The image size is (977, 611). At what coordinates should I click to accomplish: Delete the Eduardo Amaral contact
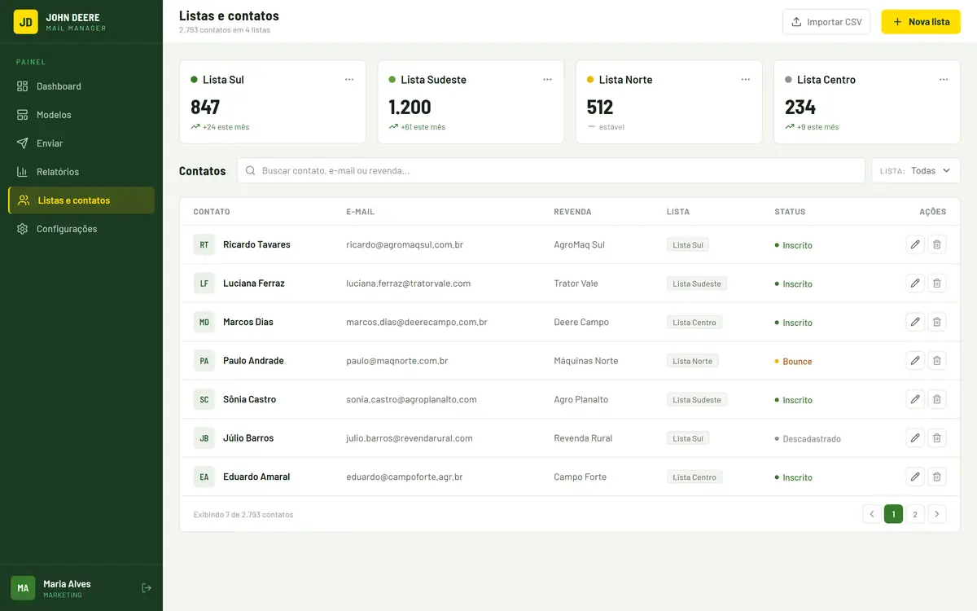pos(937,477)
